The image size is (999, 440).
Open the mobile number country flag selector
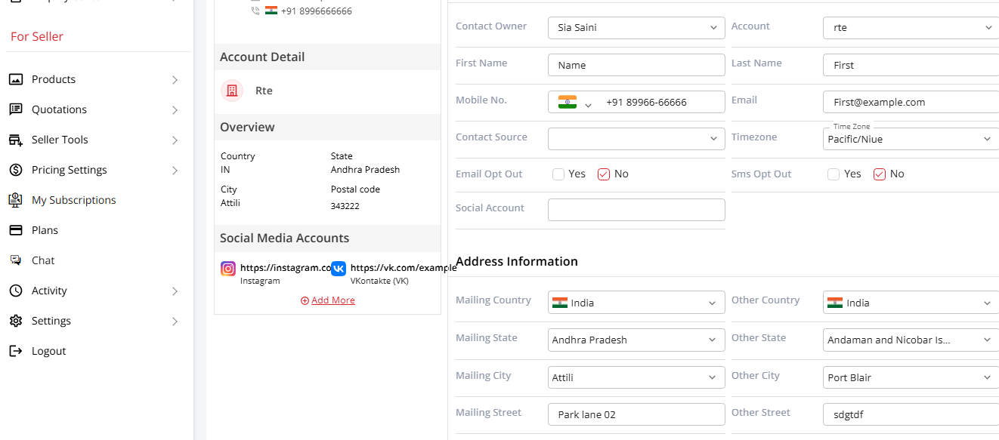coord(574,103)
